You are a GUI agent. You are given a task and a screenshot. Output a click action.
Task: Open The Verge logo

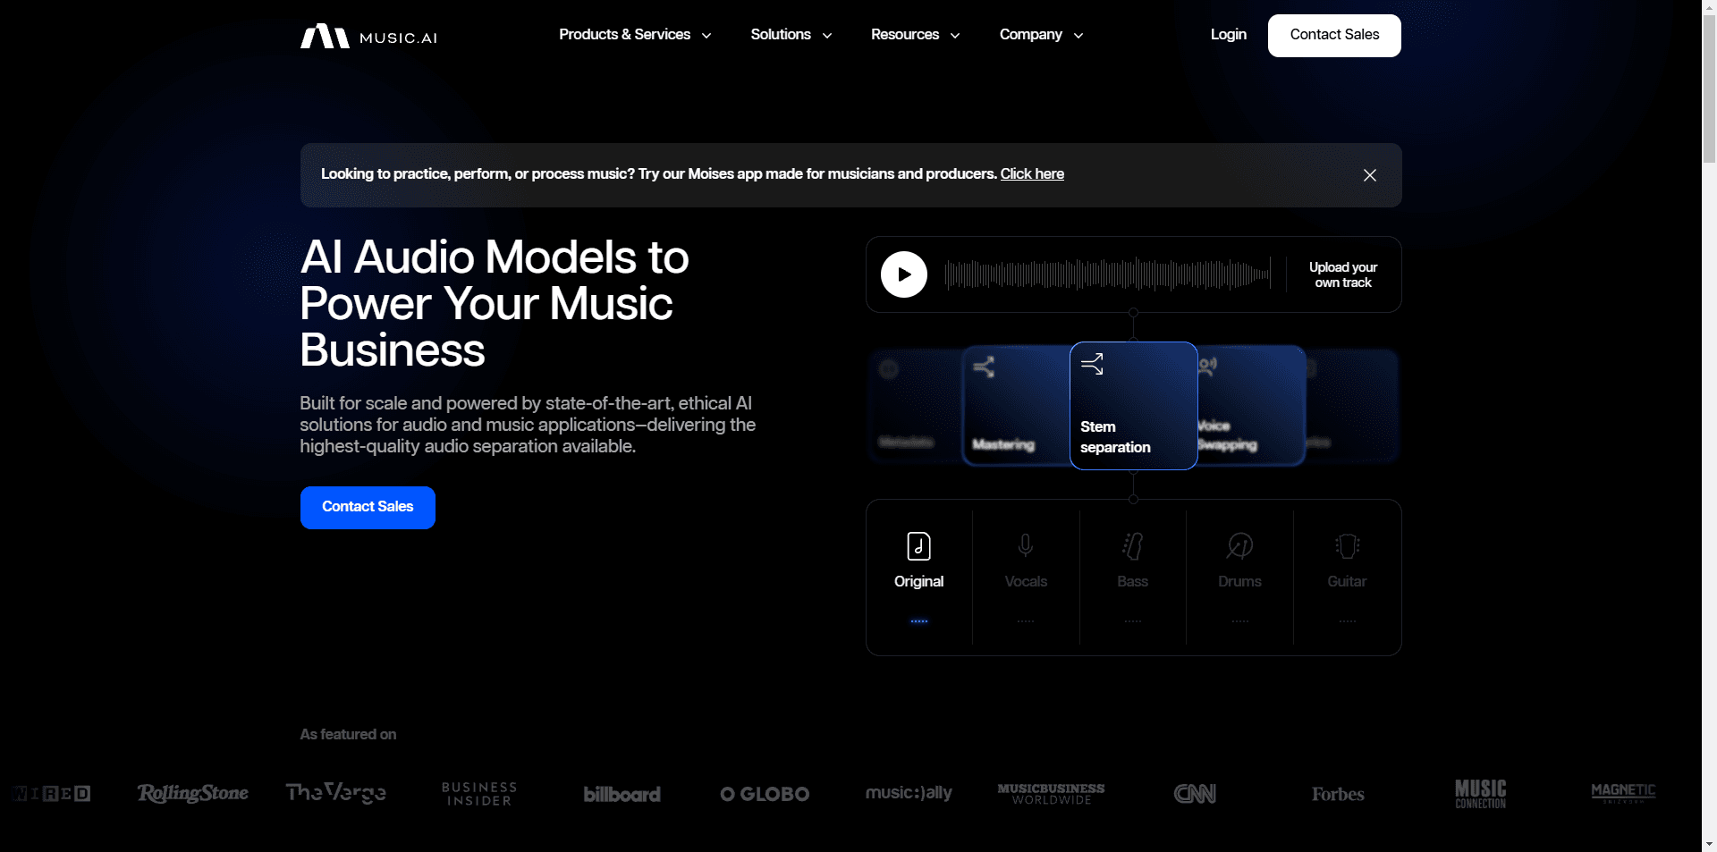tap(336, 792)
